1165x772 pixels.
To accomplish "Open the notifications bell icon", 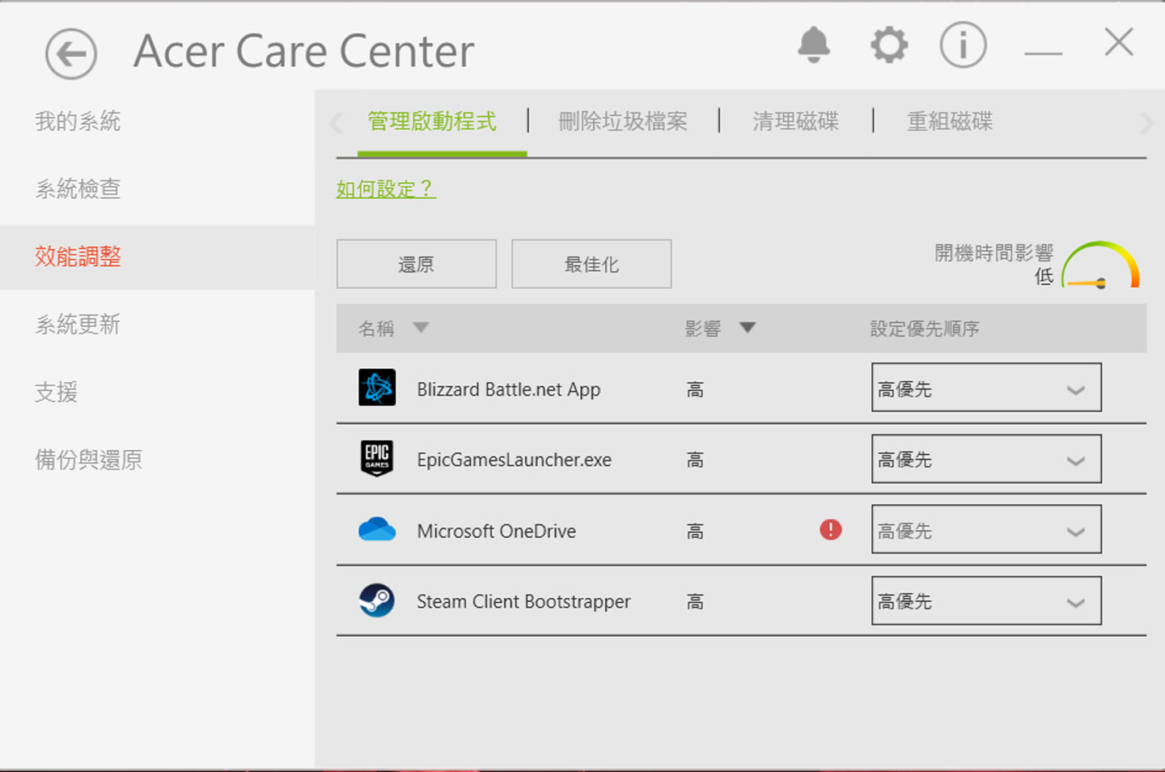I will pyautogui.click(x=813, y=45).
